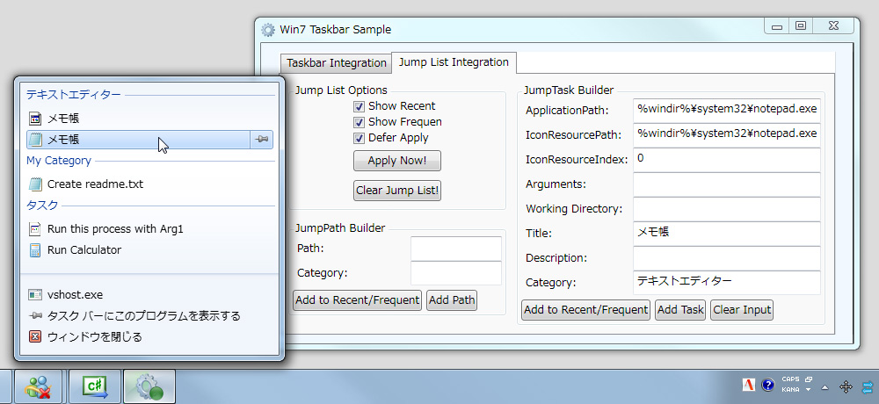Click the red A icon in system tray

[748, 385]
